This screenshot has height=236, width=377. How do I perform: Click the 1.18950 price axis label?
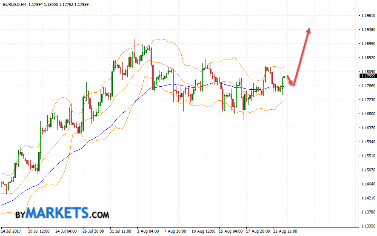click(366, 44)
